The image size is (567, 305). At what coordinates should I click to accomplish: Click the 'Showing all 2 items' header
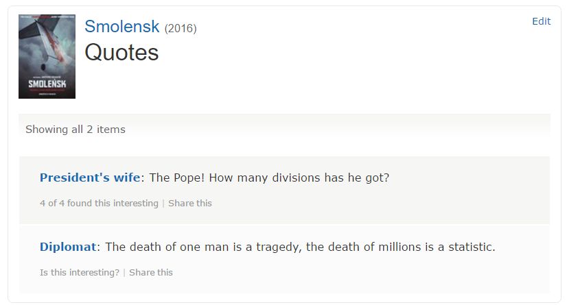pyautogui.click(x=76, y=130)
